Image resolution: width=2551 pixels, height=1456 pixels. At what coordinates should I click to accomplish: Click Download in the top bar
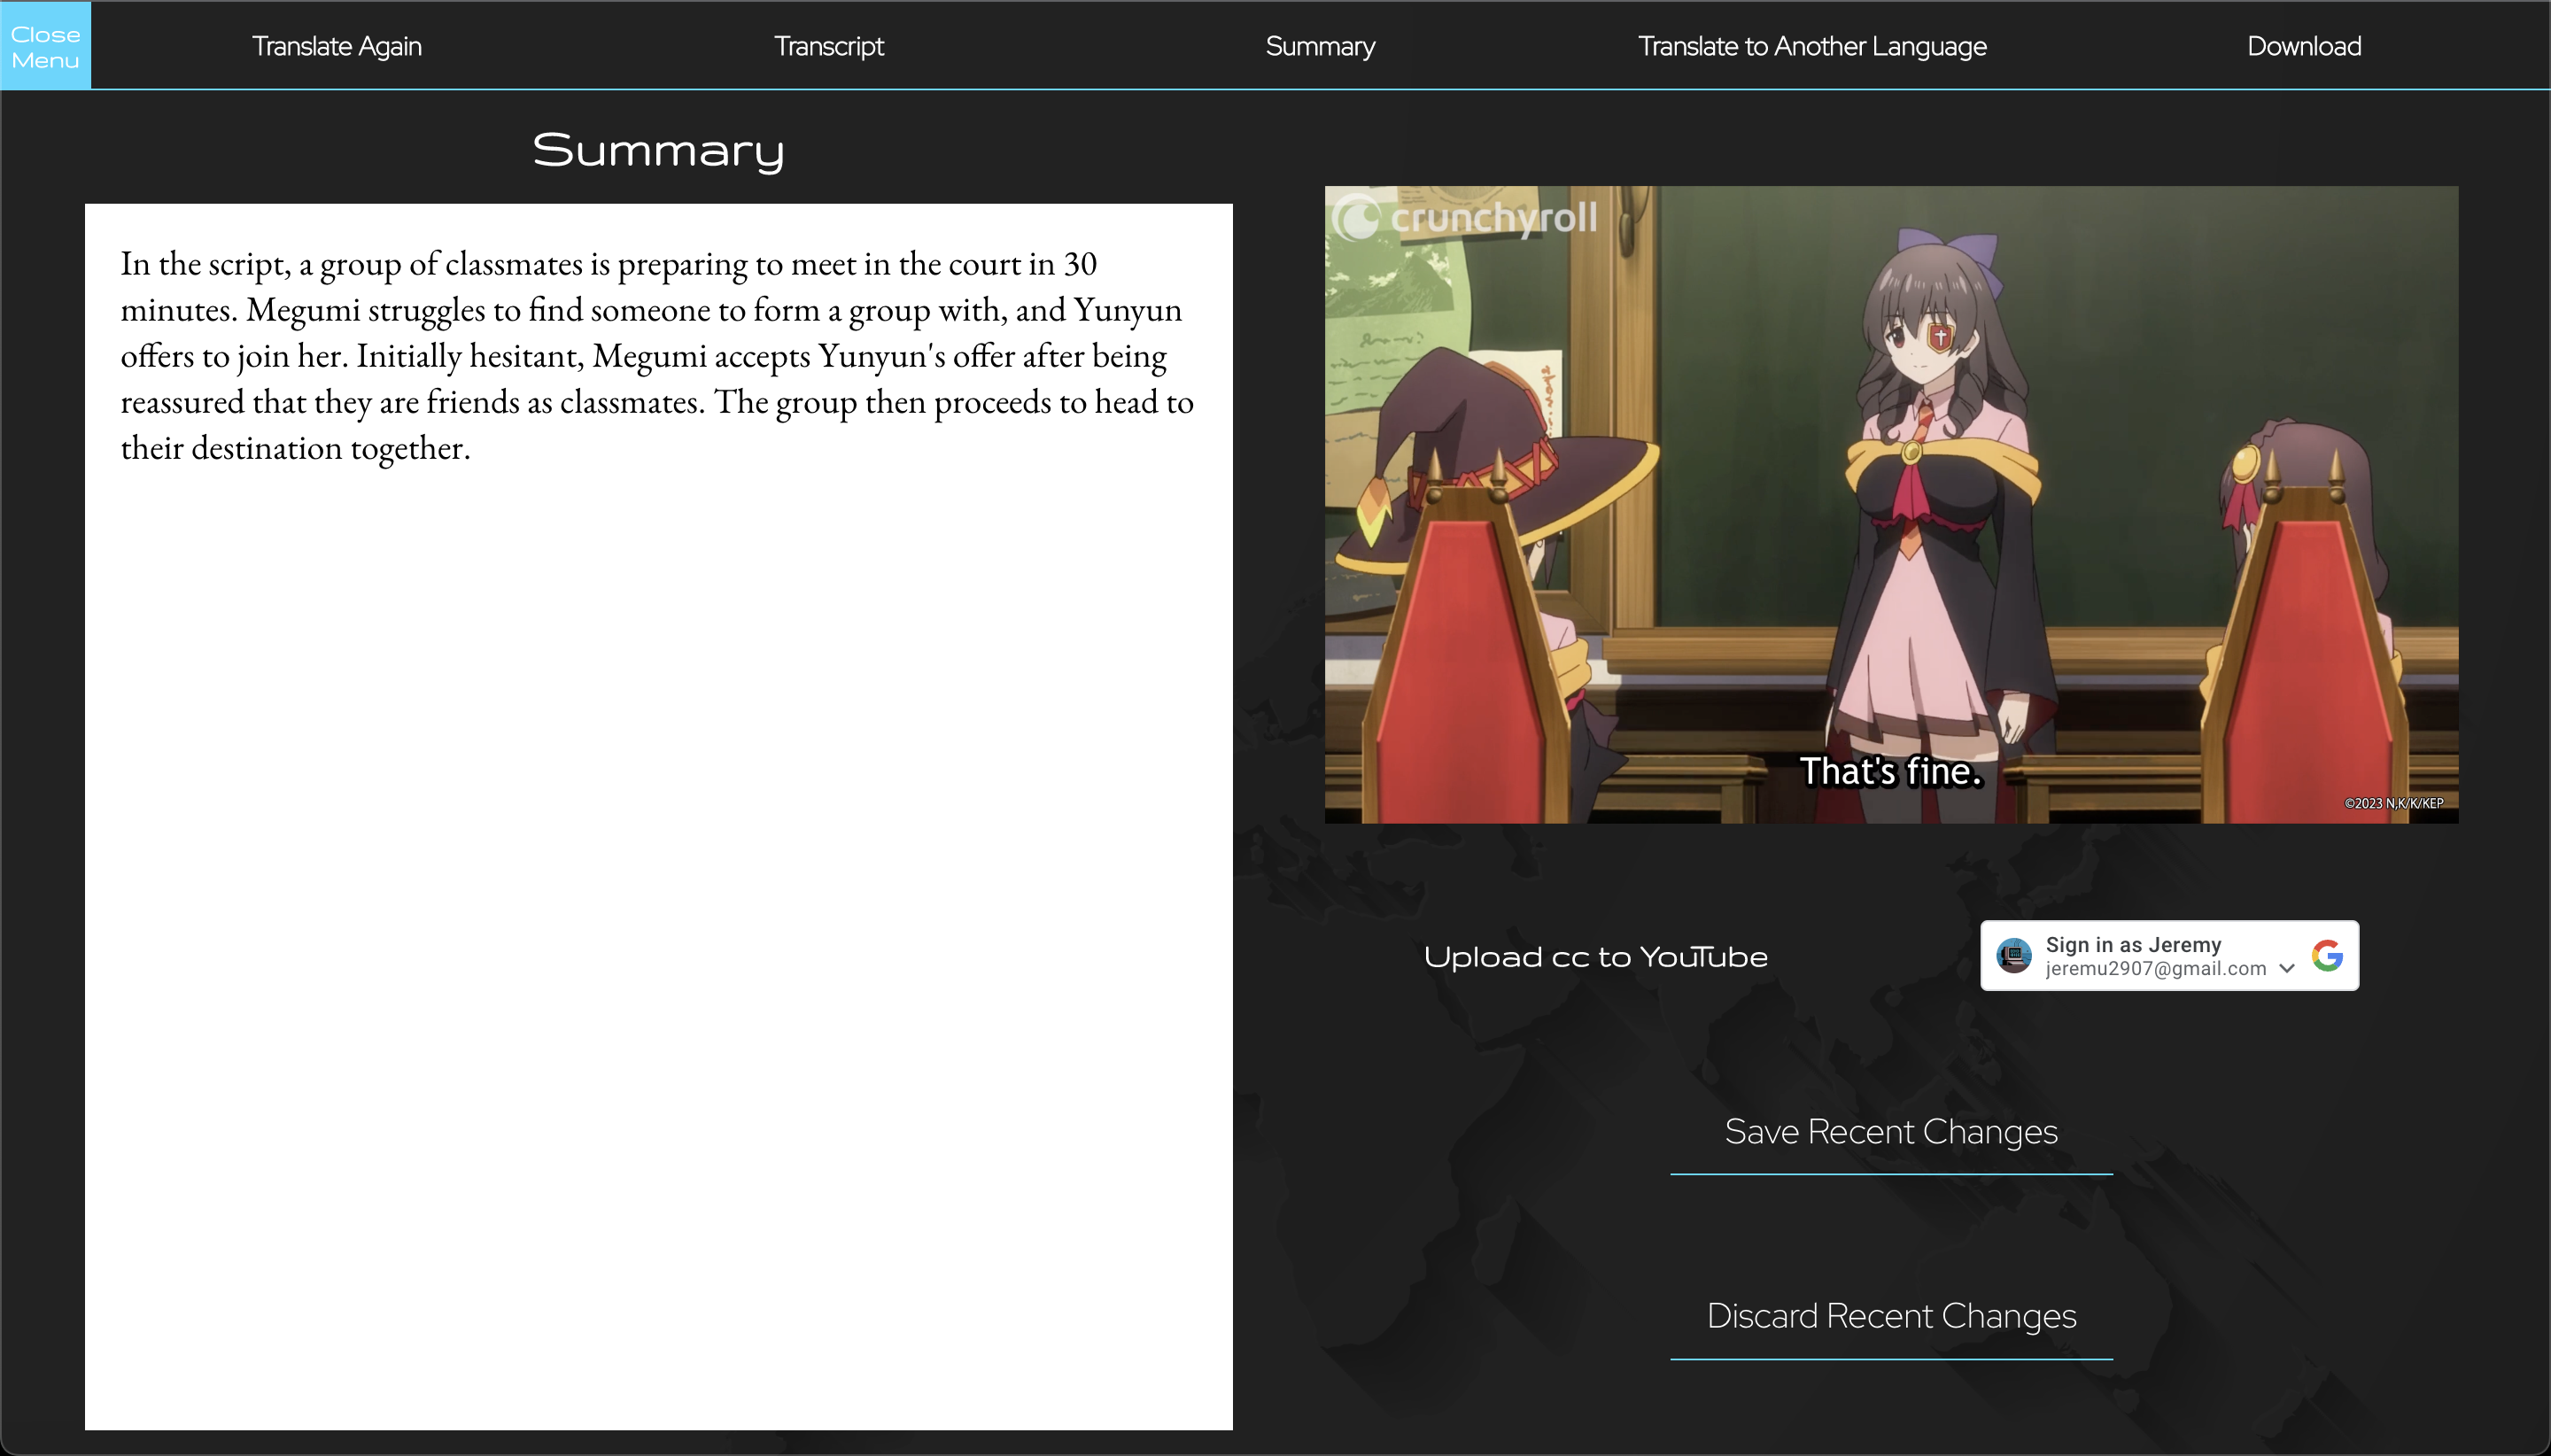click(x=2304, y=46)
